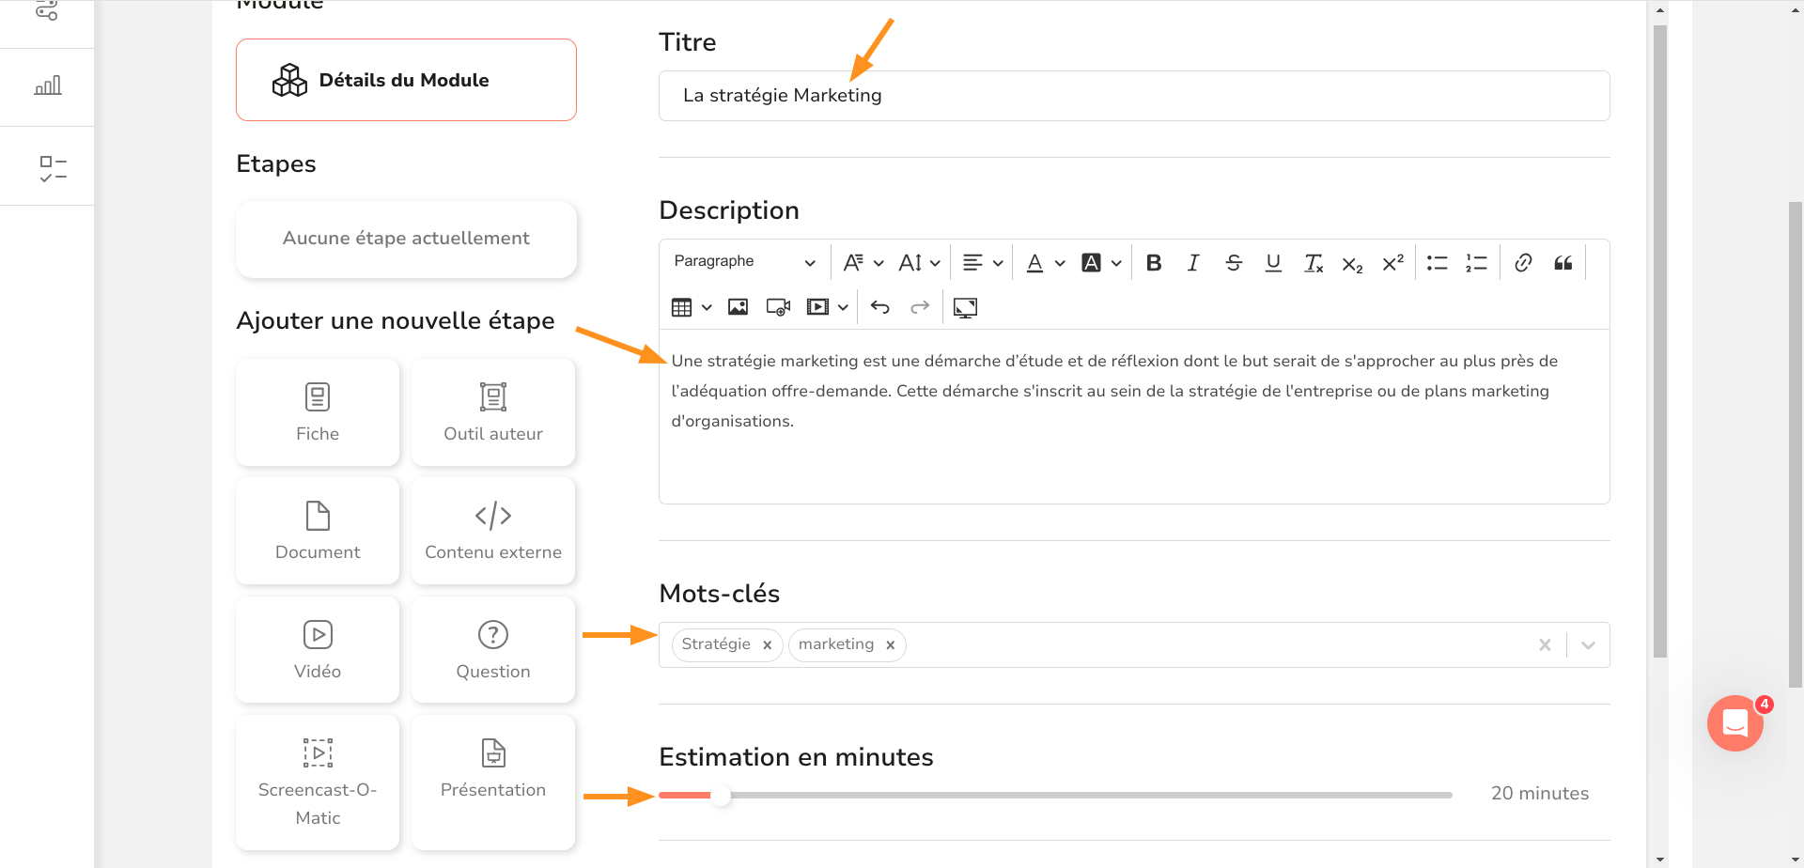Insert a hyperlink in the description

click(1523, 262)
